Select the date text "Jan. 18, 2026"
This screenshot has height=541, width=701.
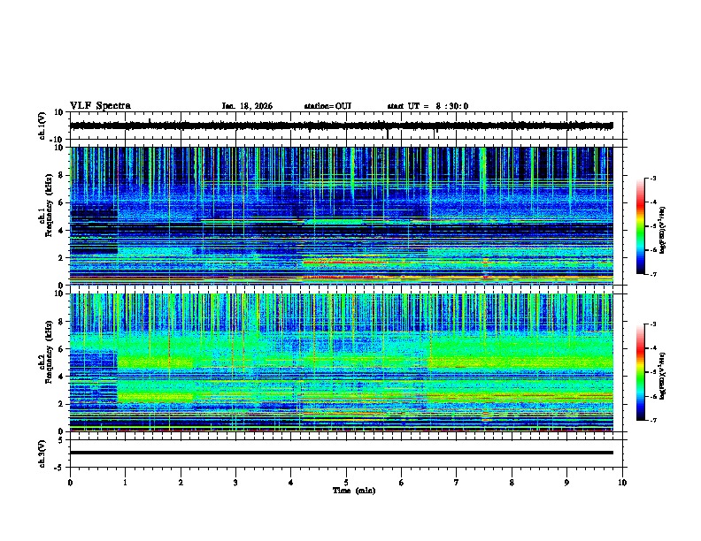tap(247, 106)
